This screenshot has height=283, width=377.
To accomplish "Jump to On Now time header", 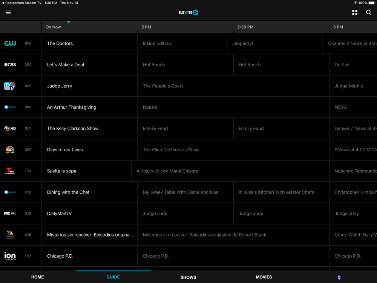I will click(x=53, y=27).
